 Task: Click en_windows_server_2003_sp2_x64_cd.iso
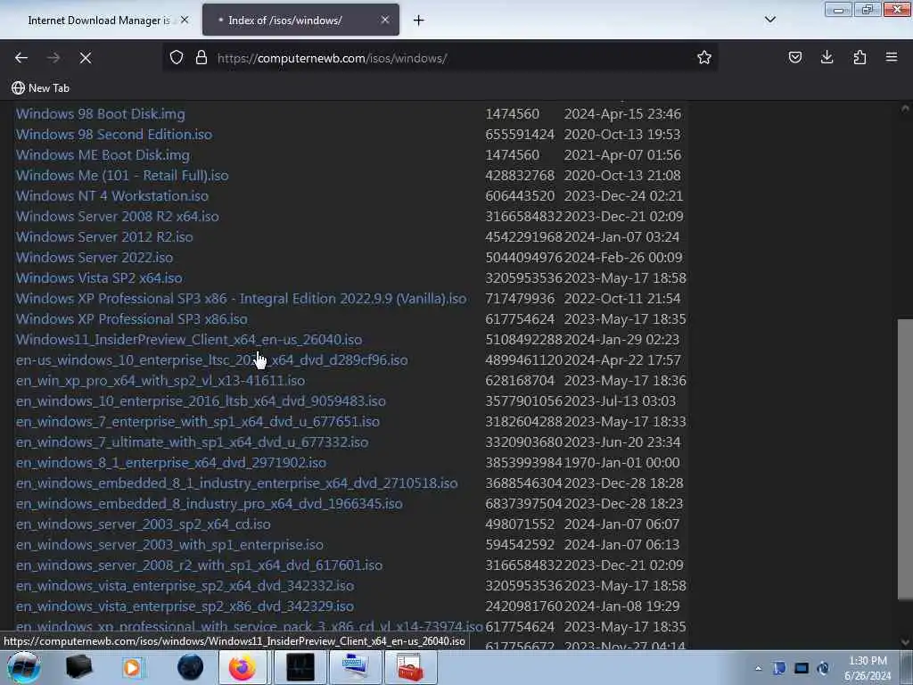pyautogui.click(x=143, y=524)
